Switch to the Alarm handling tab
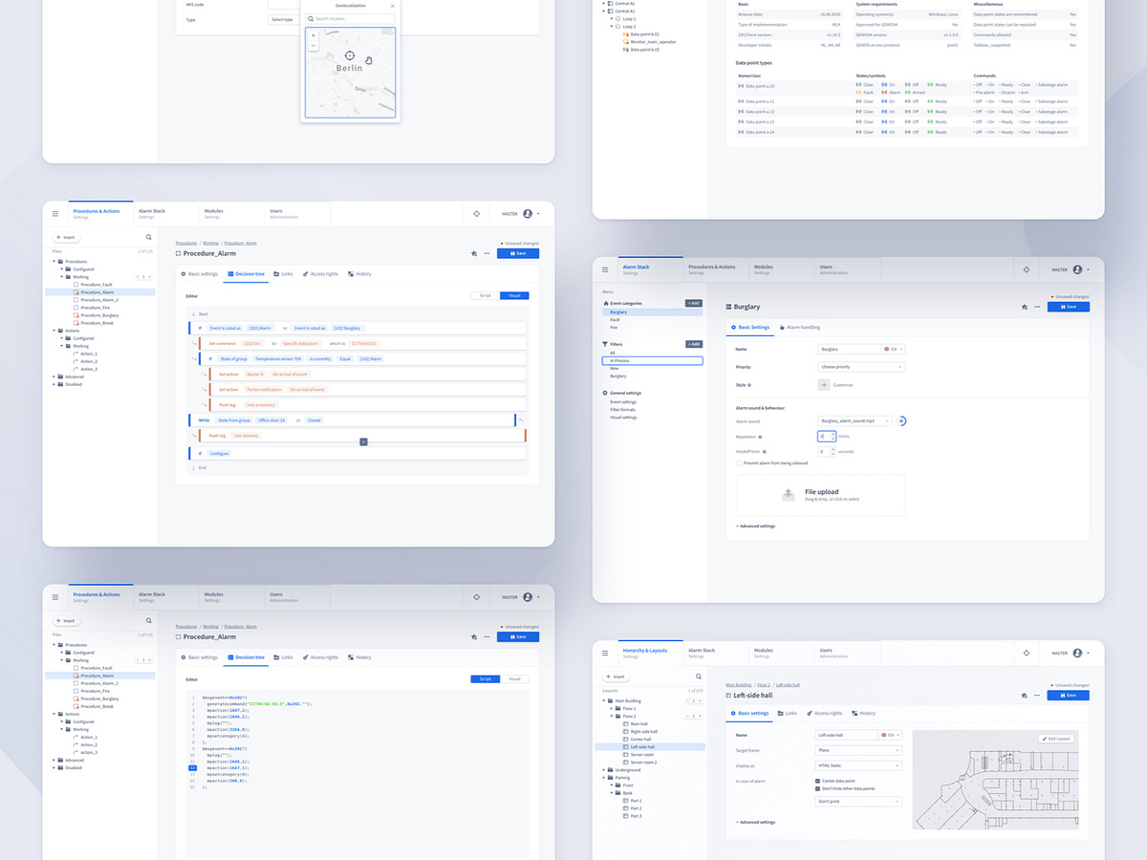The height and width of the screenshot is (860, 1147). 803,327
